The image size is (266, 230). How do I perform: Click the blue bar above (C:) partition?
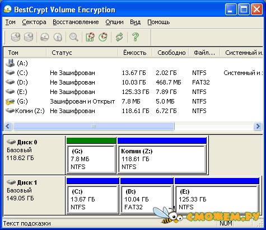point(93,181)
